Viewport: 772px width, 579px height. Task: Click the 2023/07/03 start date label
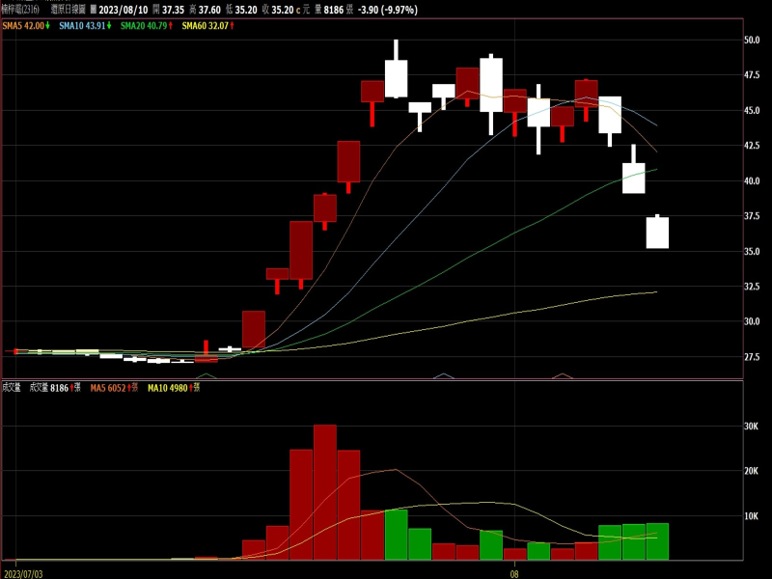pyautogui.click(x=23, y=571)
